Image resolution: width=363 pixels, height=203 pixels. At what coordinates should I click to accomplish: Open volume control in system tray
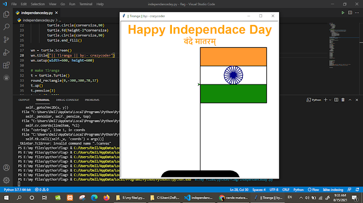(307, 198)
